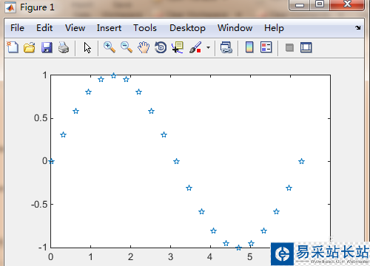Print the figure using the printer icon
This screenshot has height=266, width=370.
click(x=64, y=47)
